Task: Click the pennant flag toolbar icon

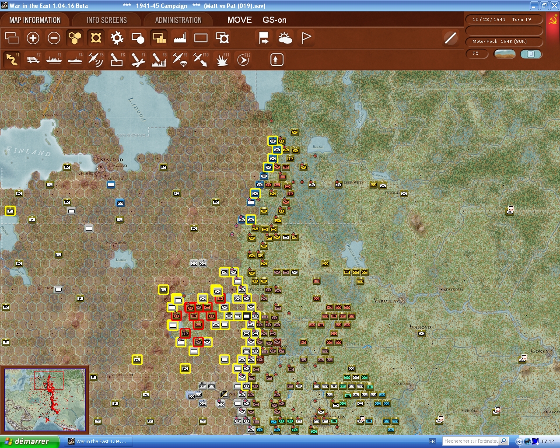Action: 306,38
